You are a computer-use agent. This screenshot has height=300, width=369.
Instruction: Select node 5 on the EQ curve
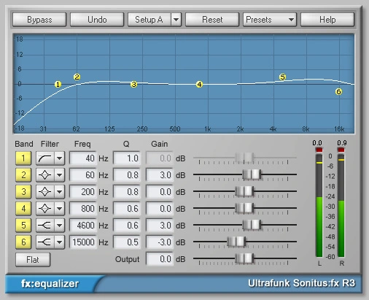(x=282, y=77)
